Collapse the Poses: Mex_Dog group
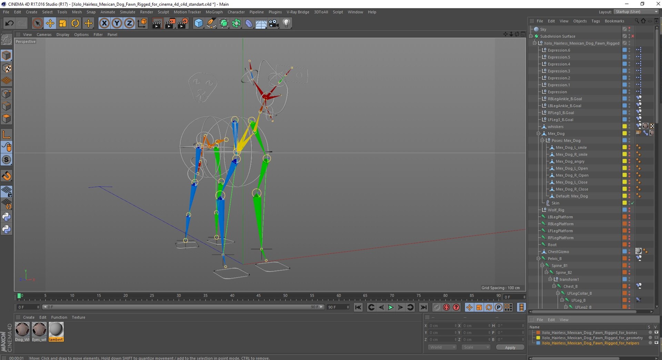 click(542, 140)
